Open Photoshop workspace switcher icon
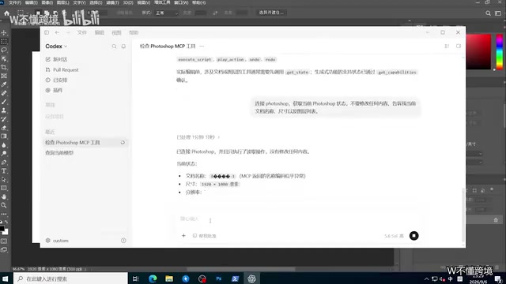This screenshot has width=506, height=284. tap(498, 13)
